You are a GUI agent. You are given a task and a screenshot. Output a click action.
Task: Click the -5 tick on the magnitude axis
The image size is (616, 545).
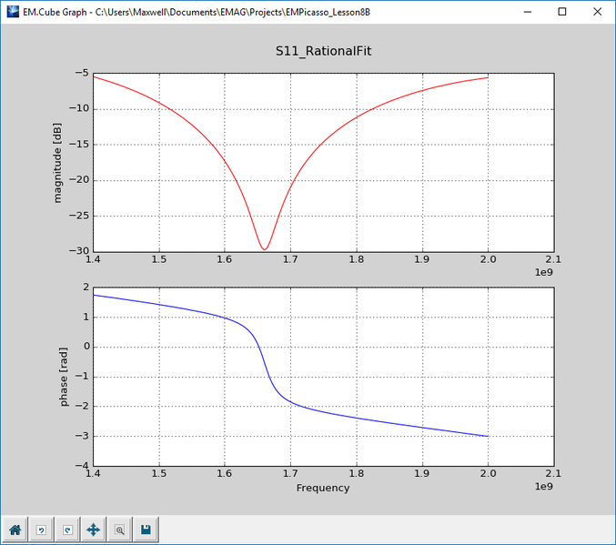click(x=82, y=73)
